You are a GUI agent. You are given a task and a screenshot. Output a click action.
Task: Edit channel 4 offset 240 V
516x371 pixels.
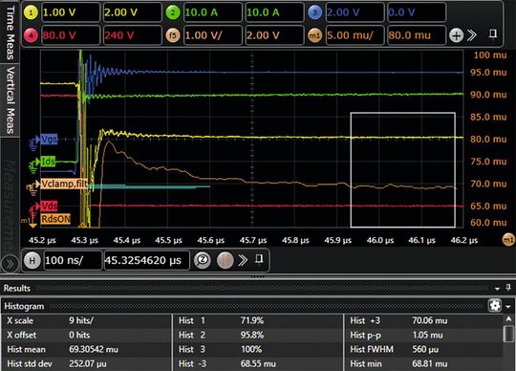(x=132, y=35)
